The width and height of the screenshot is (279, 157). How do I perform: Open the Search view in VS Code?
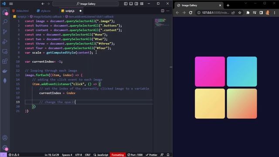(x=5, y=22)
